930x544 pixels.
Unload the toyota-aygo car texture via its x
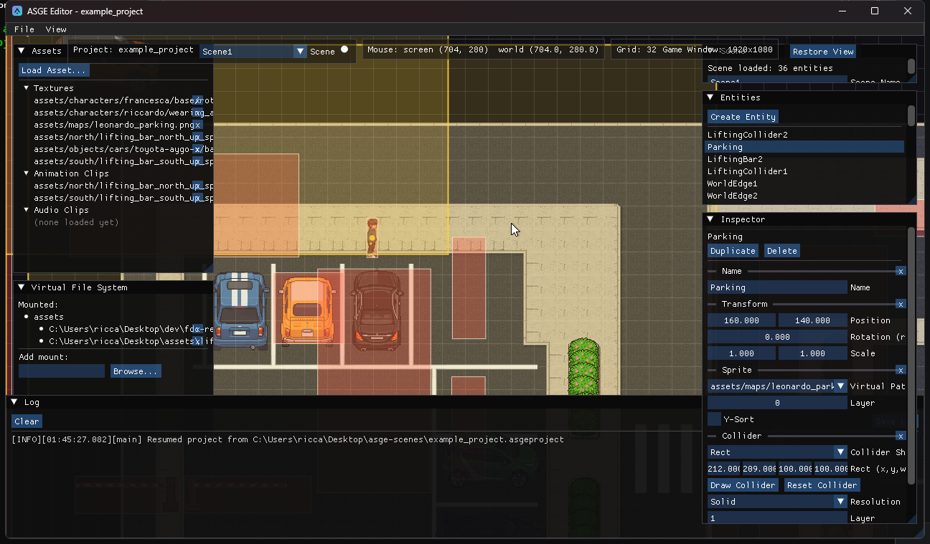(x=197, y=149)
